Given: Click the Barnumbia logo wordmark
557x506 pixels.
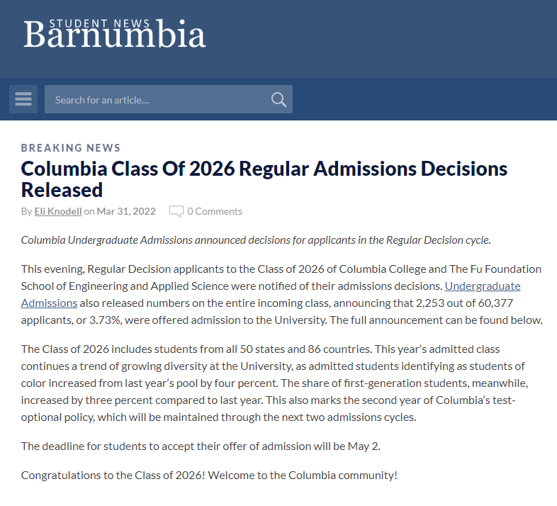Looking at the screenshot, I should click(x=115, y=35).
